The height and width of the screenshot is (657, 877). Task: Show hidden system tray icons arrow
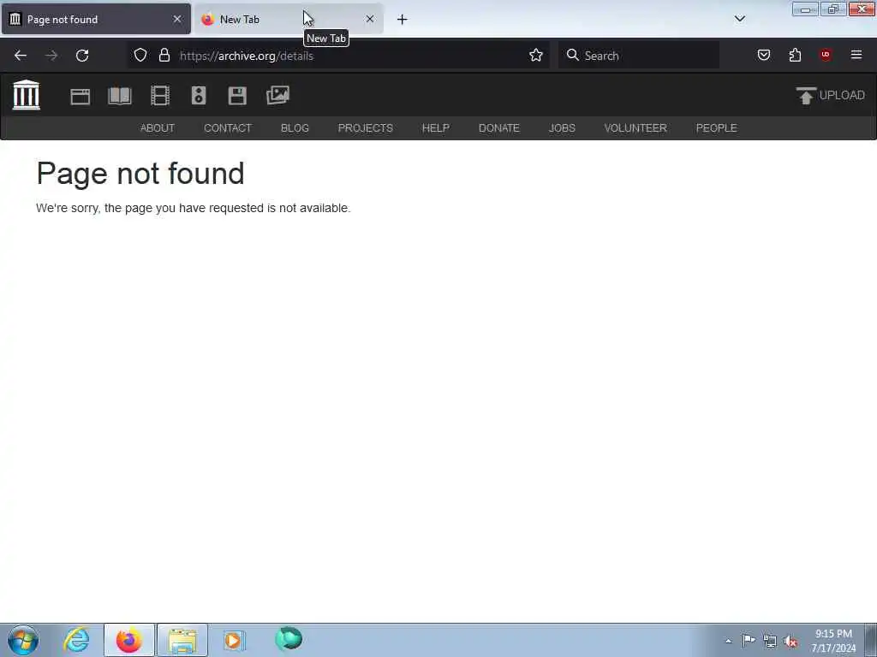click(x=728, y=641)
